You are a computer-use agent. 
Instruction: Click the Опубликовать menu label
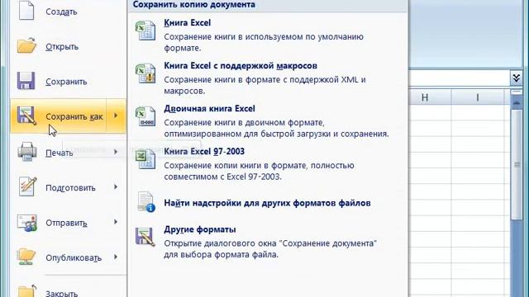click(74, 258)
